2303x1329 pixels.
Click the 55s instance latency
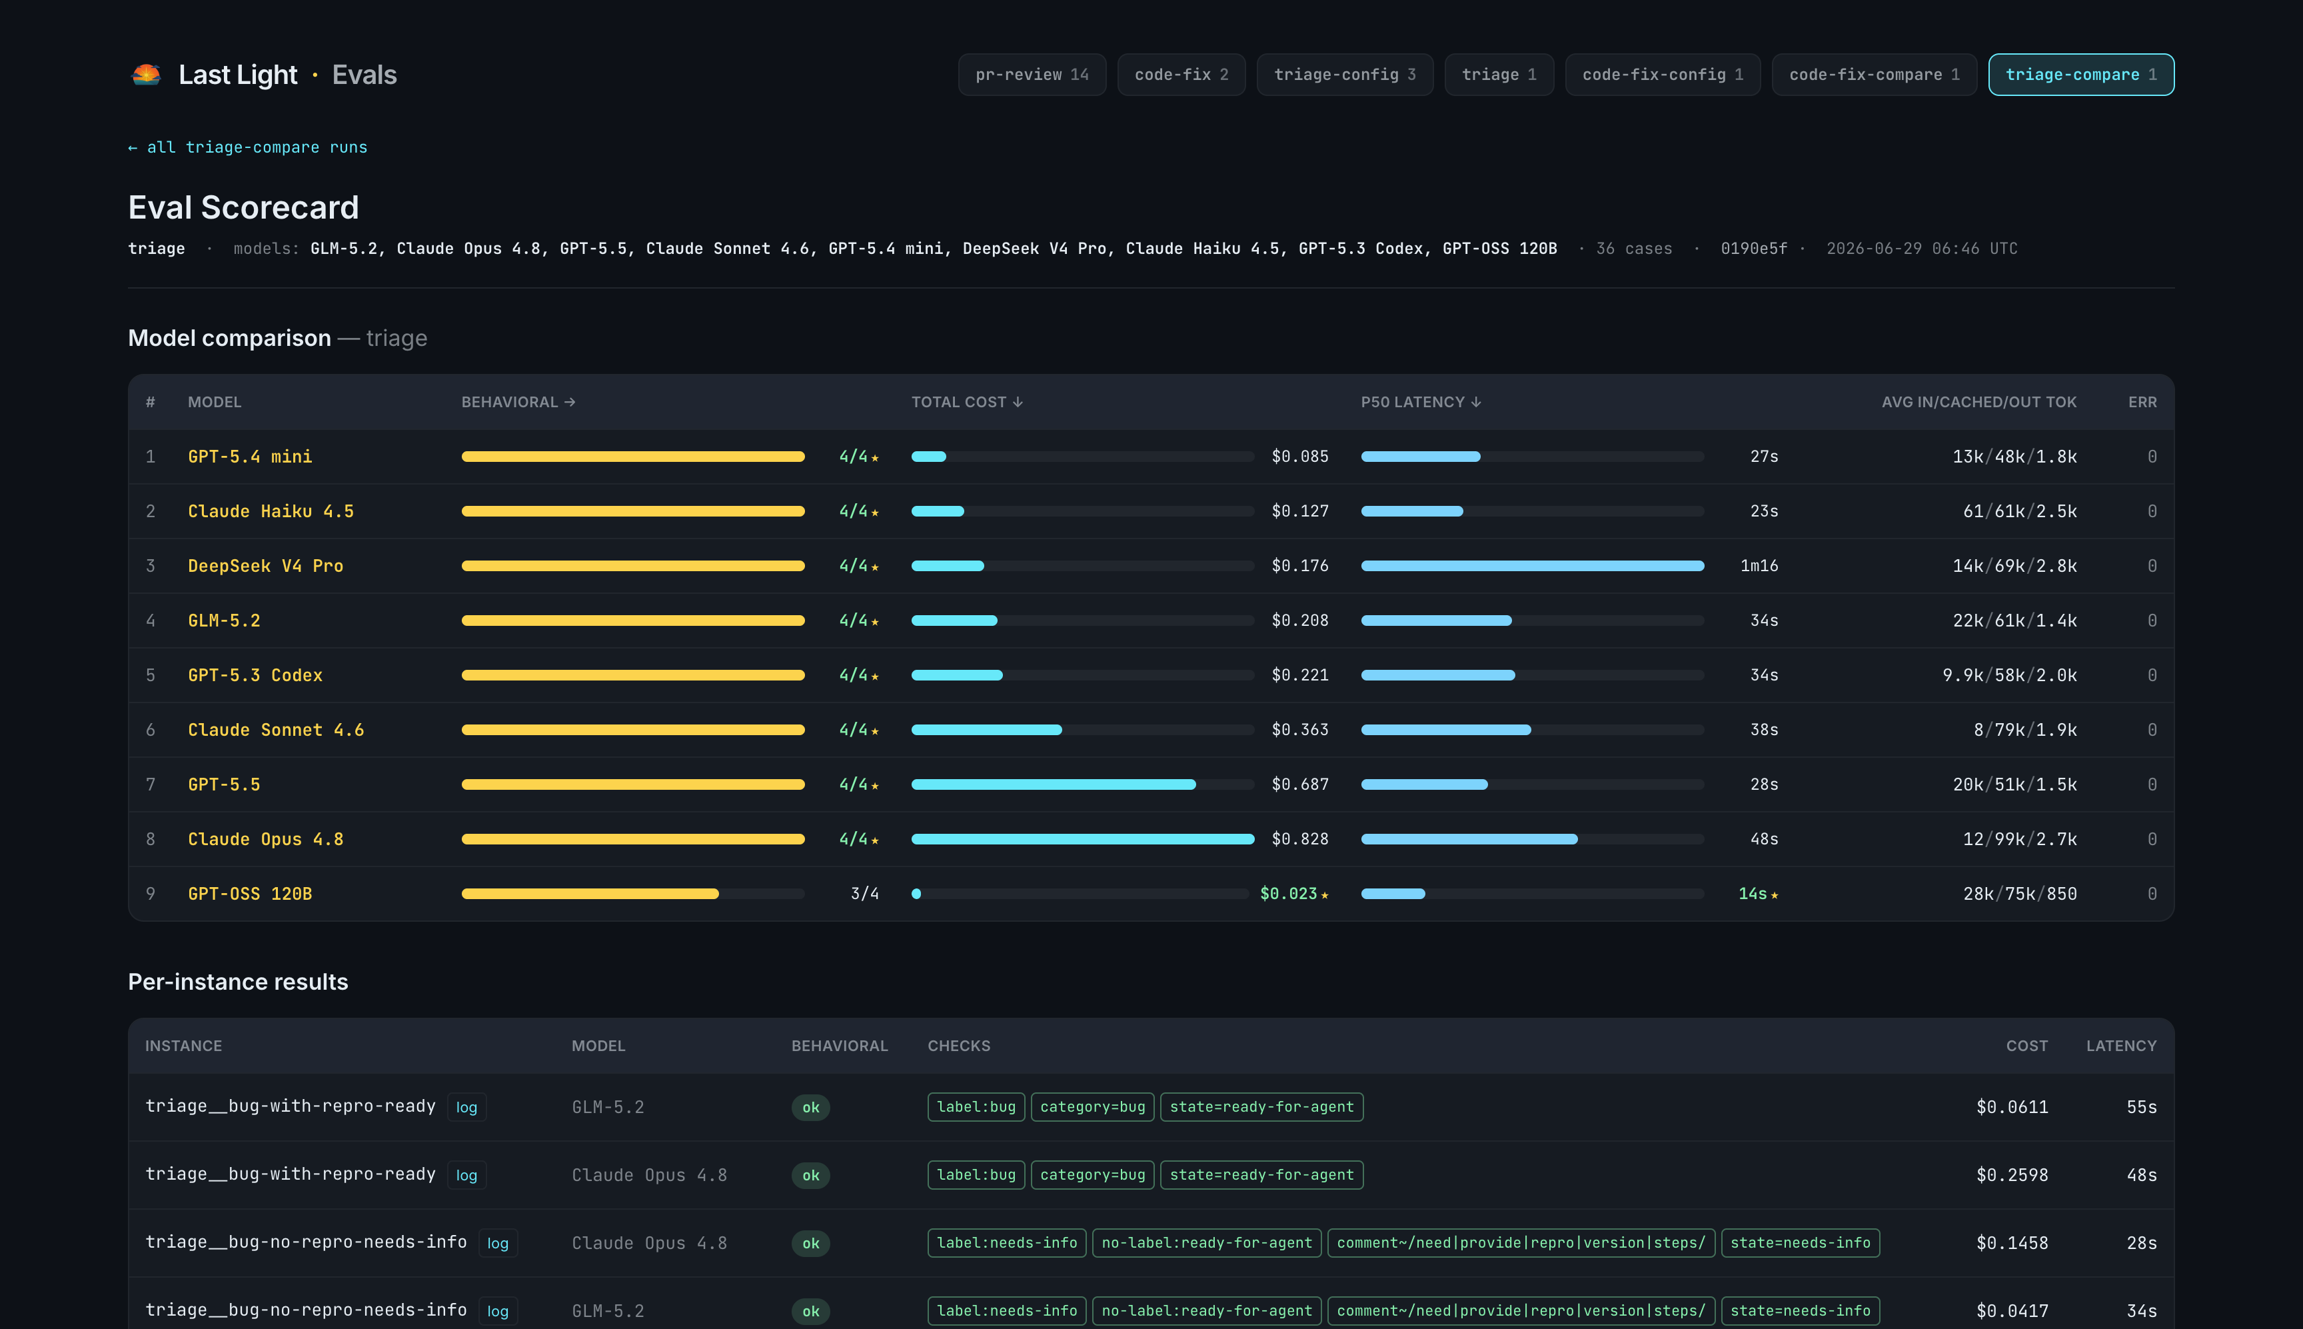click(2142, 1107)
